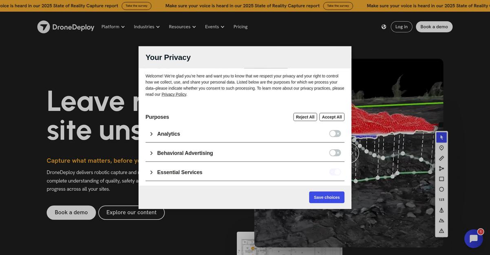This screenshot has width=490, height=255.
Task: Toggle the Essential Services switch
Action: point(335,172)
